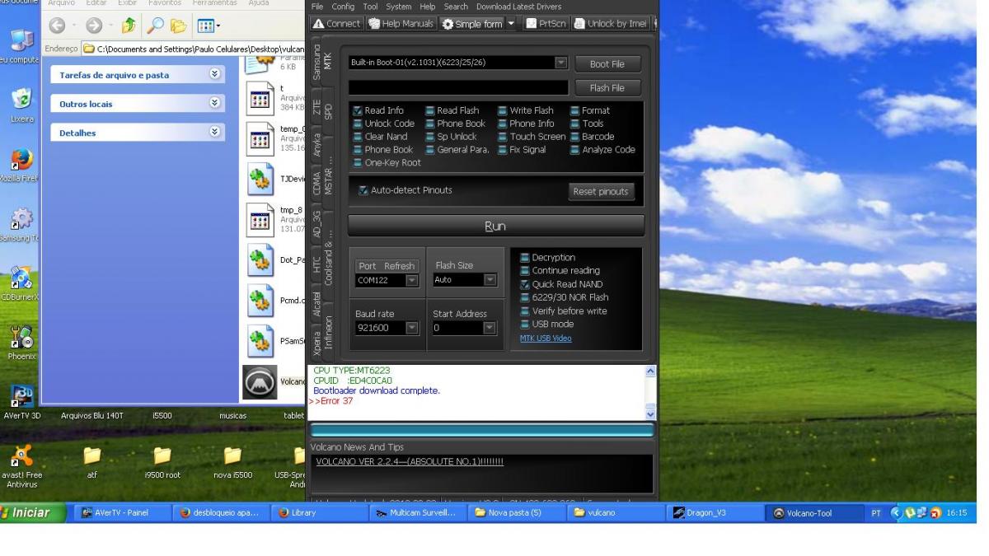The width and height of the screenshot is (989, 556).
Task: Select the i9500 root folder on desktop
Action: click(x=161, y=455)
